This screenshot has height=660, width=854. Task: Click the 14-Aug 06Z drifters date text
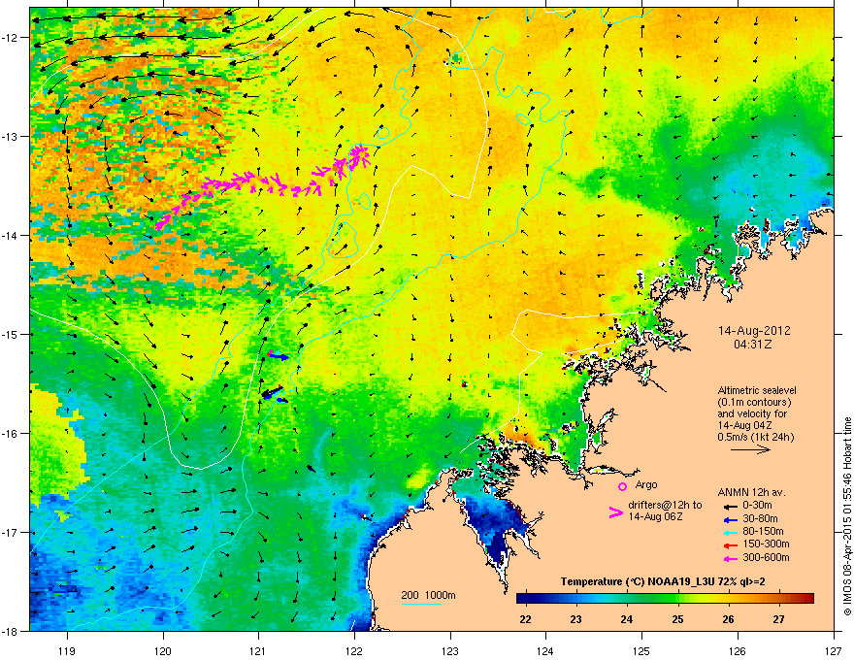click(655, 516)
